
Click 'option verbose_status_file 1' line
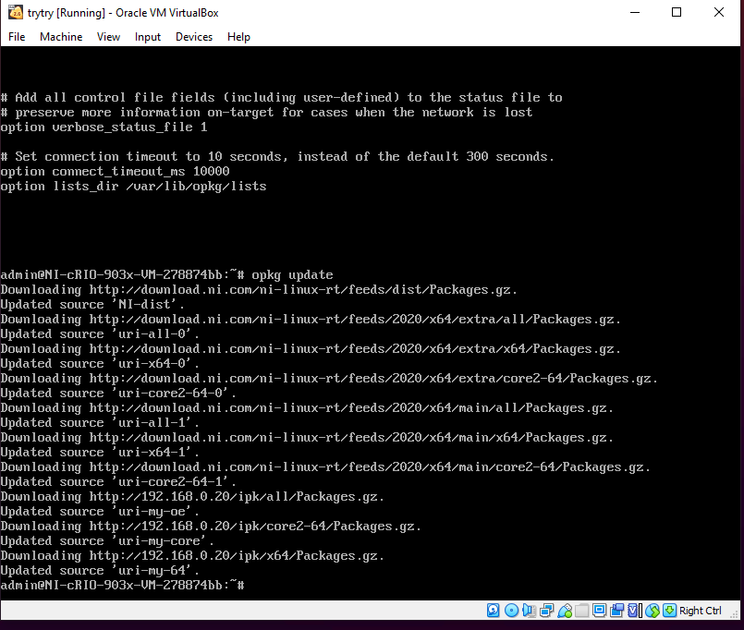[104, 127]
